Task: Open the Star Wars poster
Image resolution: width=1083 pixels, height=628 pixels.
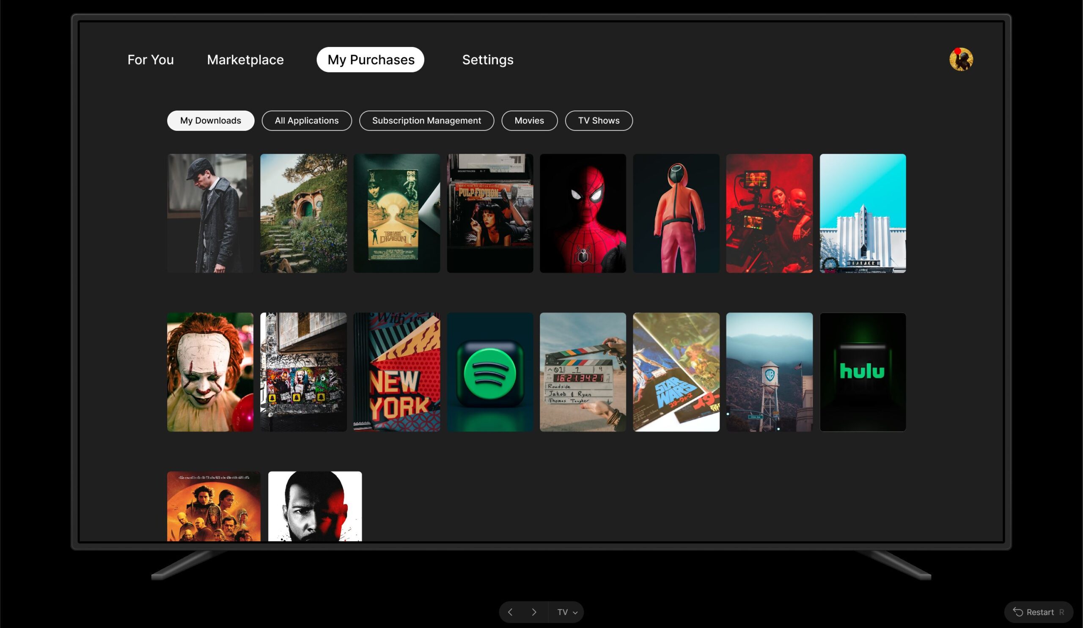Action: tap(676, 372)
